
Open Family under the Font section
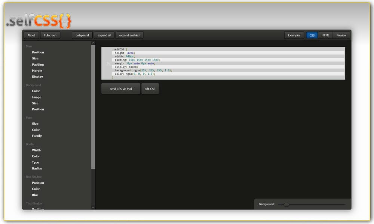[x=37, y=136]
